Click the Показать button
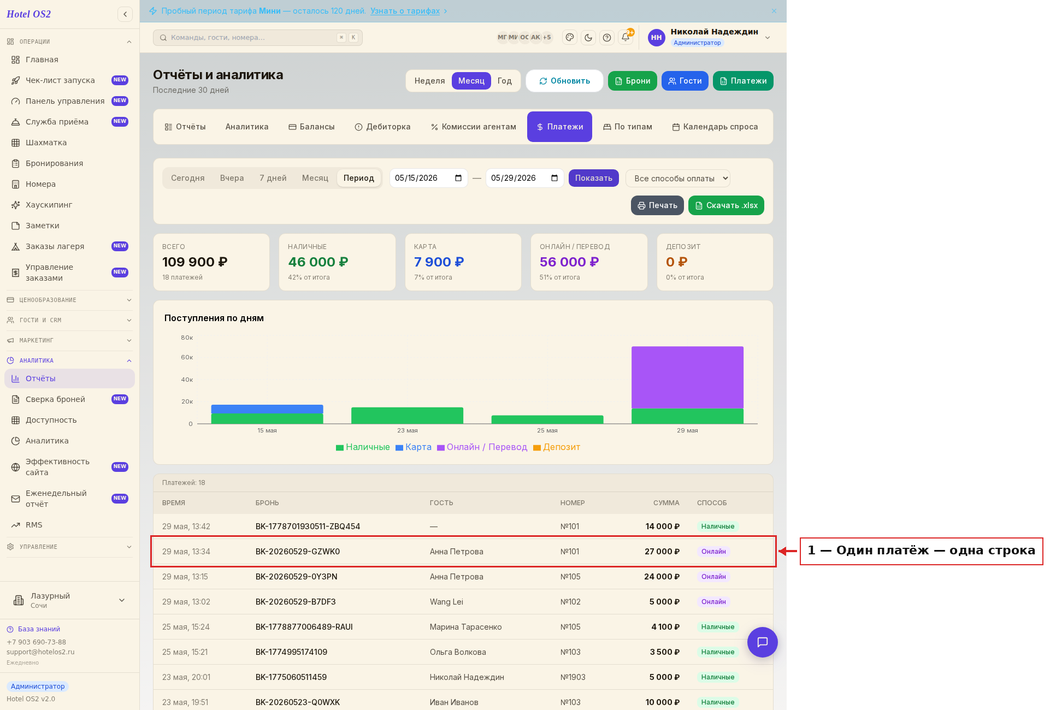1056x710 pixels. 593,178
